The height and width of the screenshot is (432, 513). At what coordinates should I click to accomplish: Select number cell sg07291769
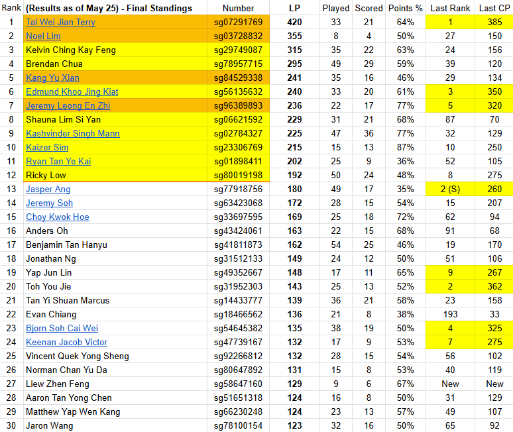(238, 23)
